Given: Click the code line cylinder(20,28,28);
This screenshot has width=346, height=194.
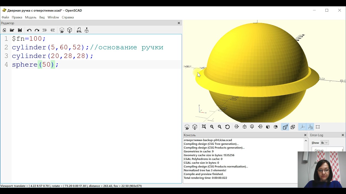Looking at the screenshot, I should click(52, 56).
